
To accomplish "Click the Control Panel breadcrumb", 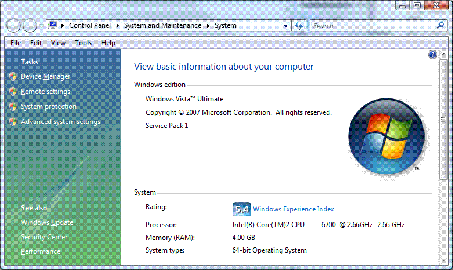I will [x=90, y=25].
